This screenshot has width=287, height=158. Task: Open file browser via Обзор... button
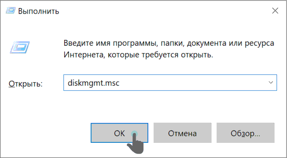[245, 133]
